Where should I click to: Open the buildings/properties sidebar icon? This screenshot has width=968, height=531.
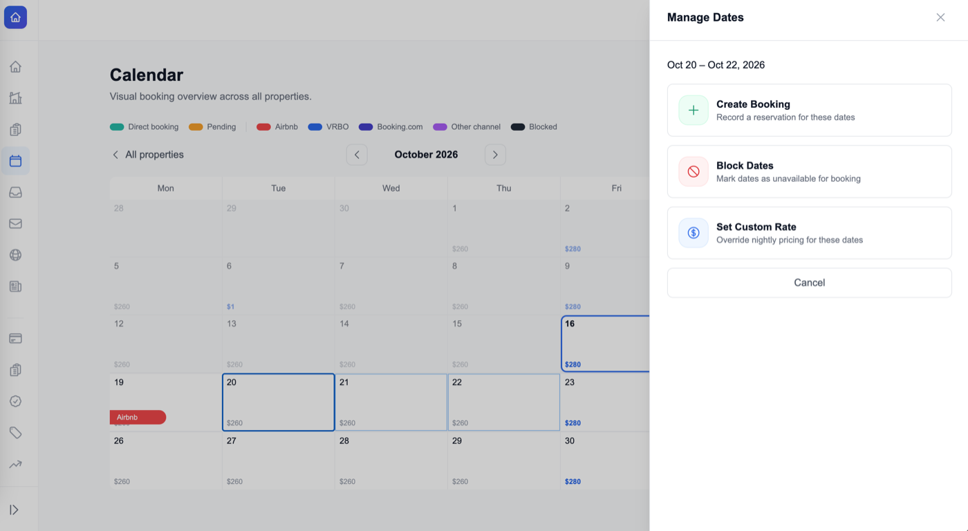(x=15, y=98)
